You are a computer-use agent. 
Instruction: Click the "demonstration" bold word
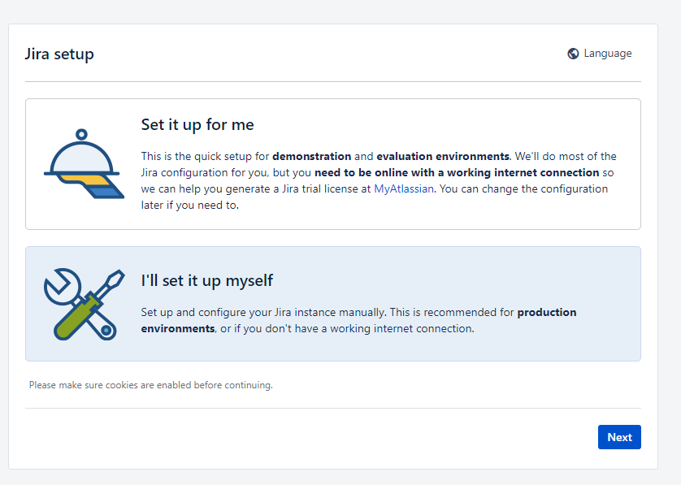tap(312, 156)
